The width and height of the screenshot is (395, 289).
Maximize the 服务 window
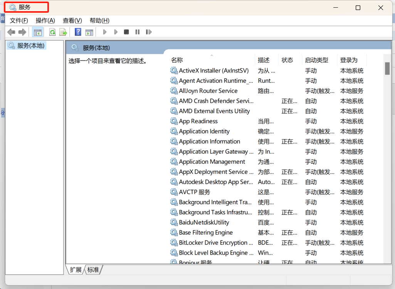pos(358,8)
